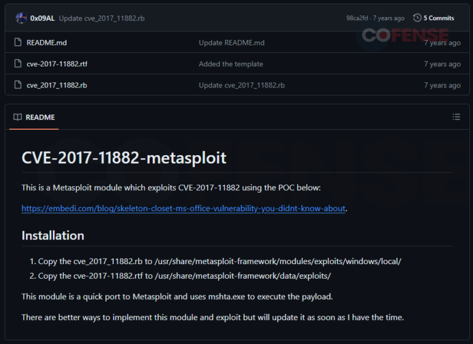Expand the README outline menu
Screen dimensions: 473x344
[456, 117]
